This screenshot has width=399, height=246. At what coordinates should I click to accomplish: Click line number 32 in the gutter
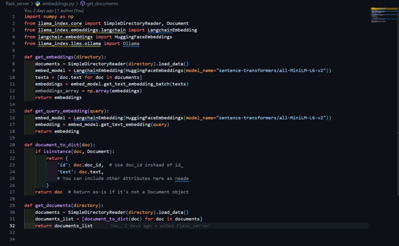(x=12, y=226)
